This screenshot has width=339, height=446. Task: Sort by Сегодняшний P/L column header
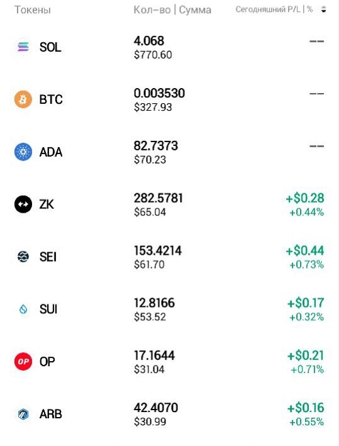[x=274, y=9]
